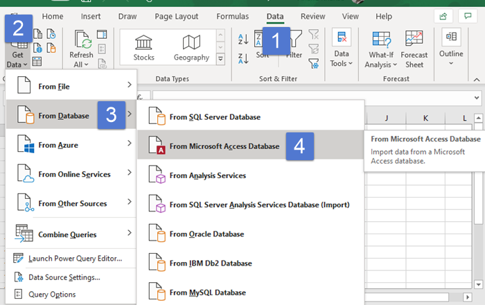This screenshot has height=305, width=485.
Task: Click the Existing Connections icon
Action: coord(51,48)
